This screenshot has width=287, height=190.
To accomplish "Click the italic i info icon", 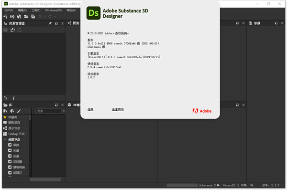I will (x=13, y=98).
